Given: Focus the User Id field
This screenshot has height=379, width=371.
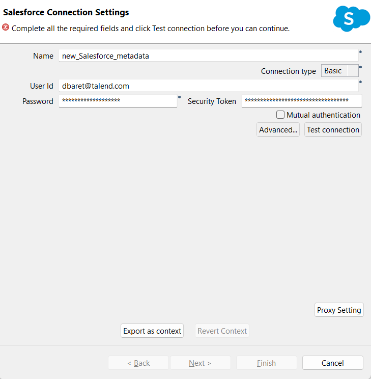Looking at the screenshot, I should pyautogui.click(x=209, y=86).
